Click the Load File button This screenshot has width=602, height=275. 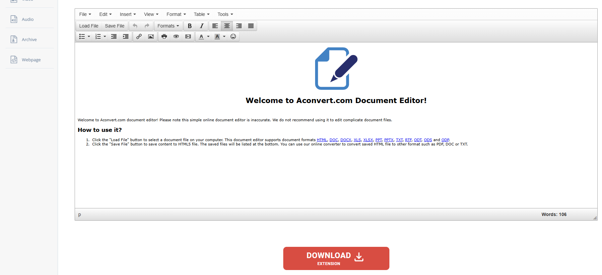click(x=89, y=26)
